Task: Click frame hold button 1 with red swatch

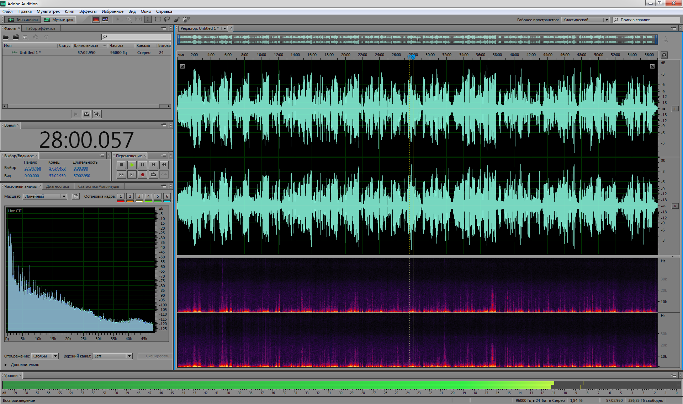Action: pos(121,196)
